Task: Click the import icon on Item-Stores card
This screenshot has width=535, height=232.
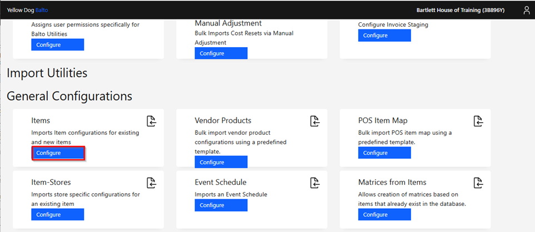Action: 152,183
